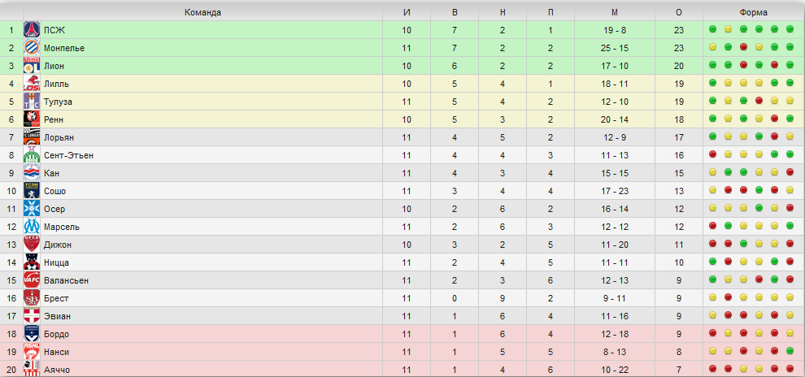This screenshot has height=377, width=805.
Task: Click Ajaccio's 10 - 22 goals cell
Action: click(615, 370)
